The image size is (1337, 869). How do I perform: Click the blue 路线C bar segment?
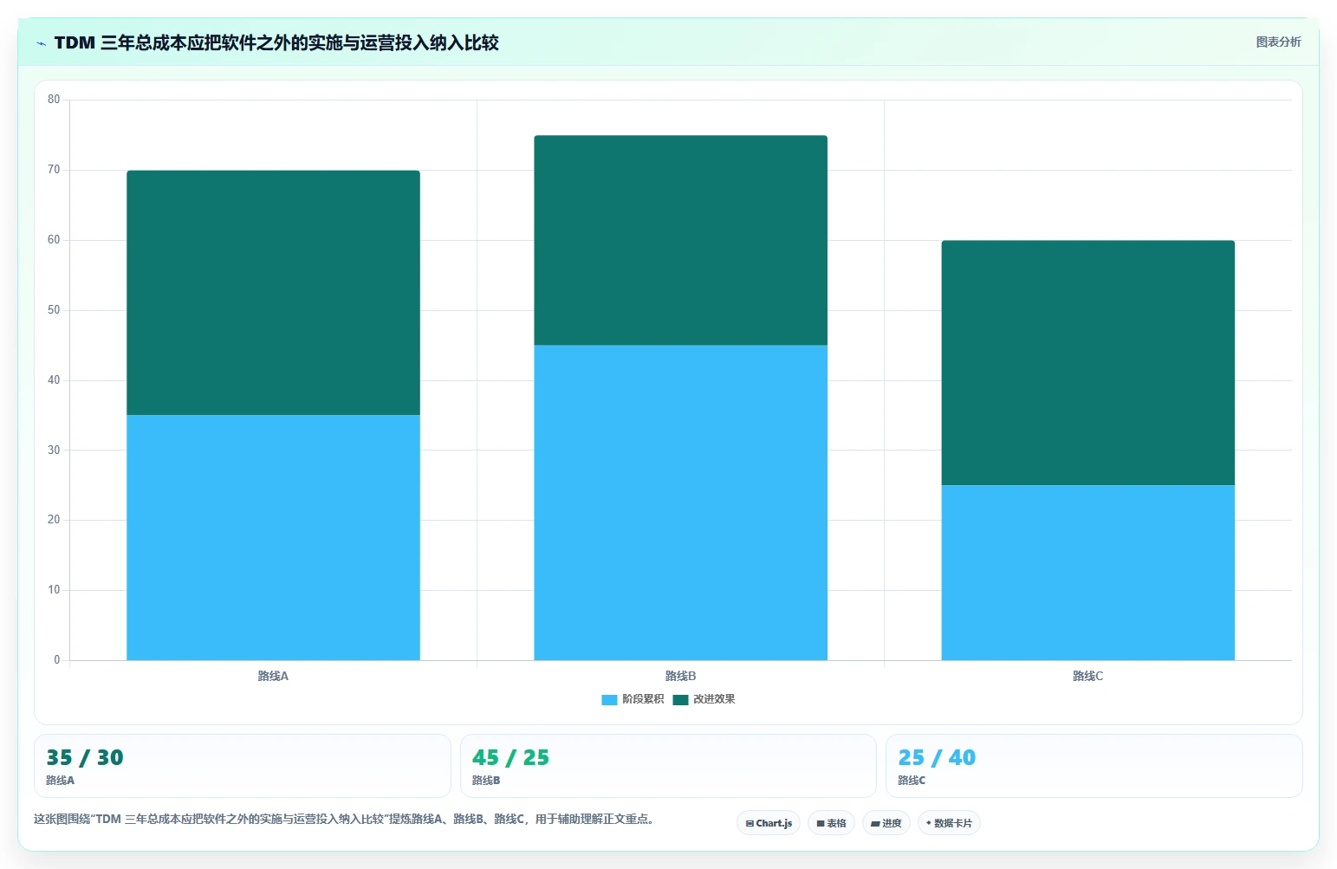[x=1087, y=573]
